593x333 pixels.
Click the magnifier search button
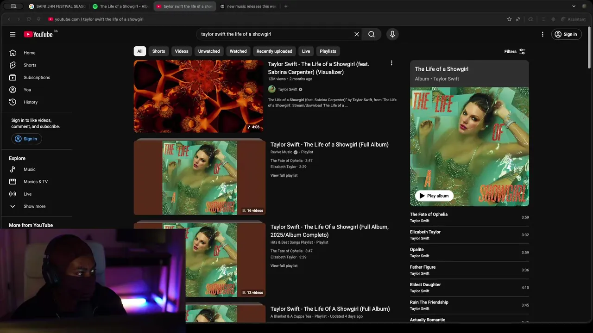tap(372, 34)
